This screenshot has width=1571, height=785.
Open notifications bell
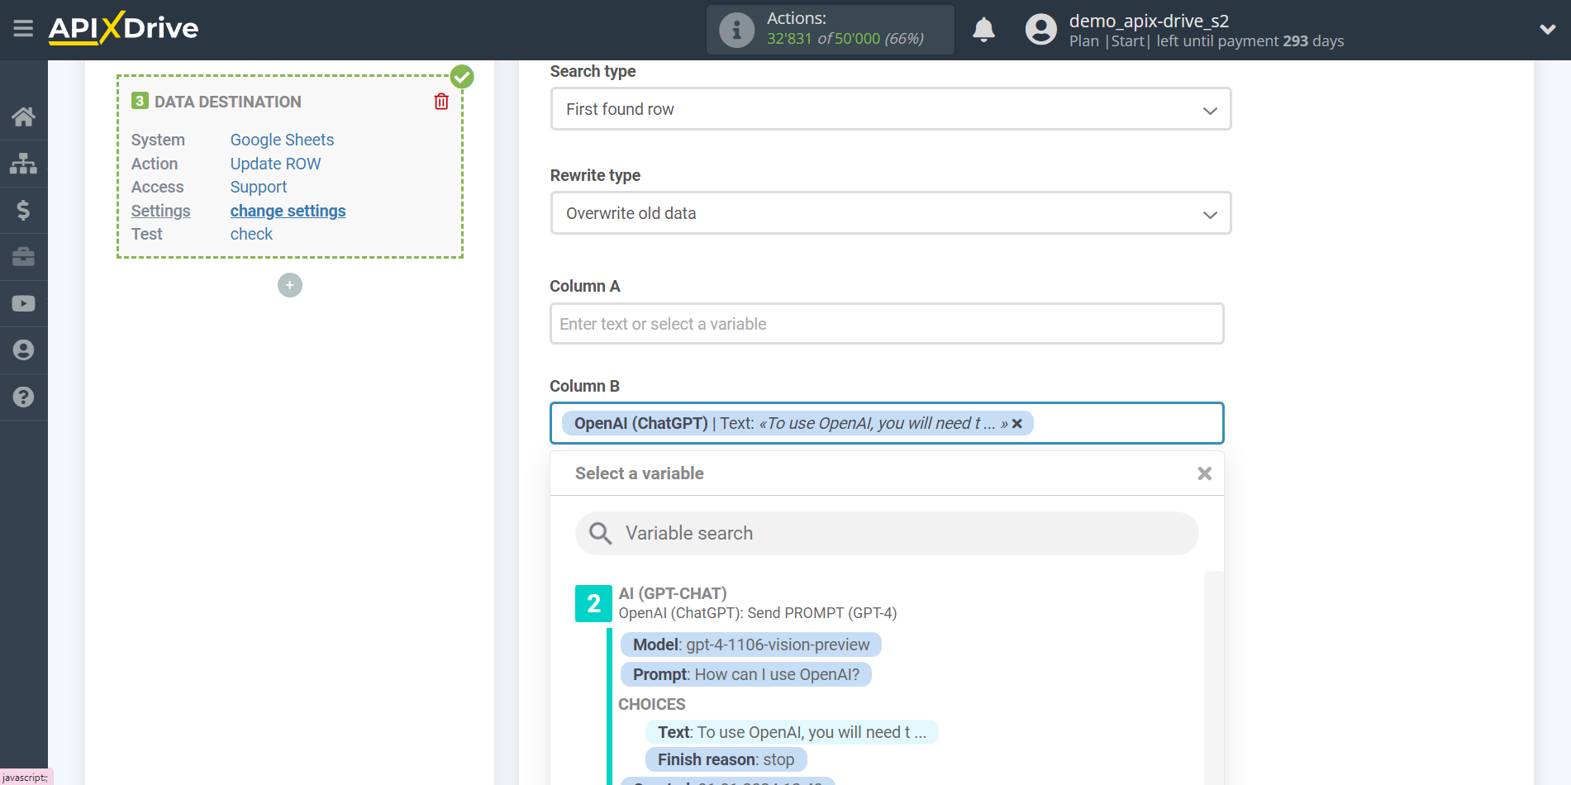[x=983, y=30]
